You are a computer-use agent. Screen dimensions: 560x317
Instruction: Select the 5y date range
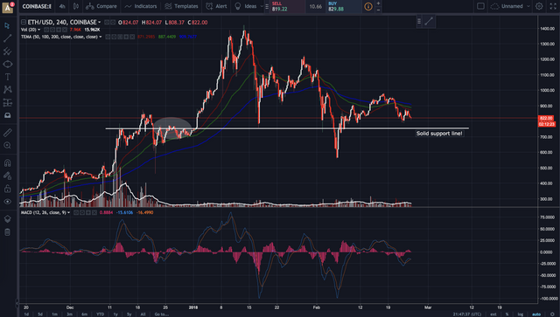pos(129,314)
